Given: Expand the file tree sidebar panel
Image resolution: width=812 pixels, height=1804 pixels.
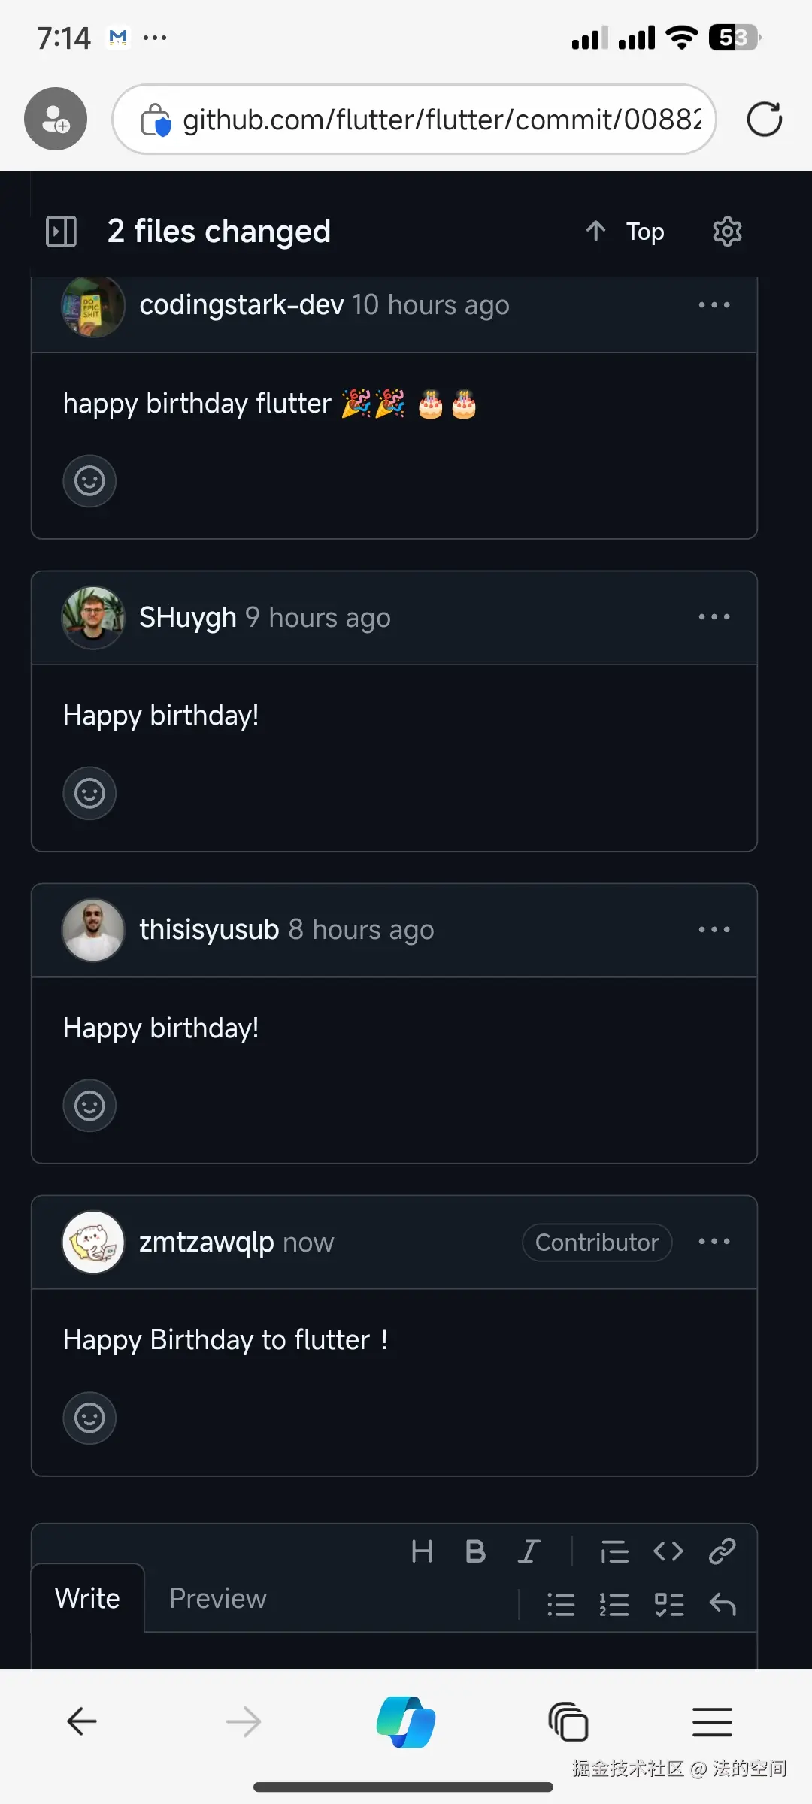Looking at the screenshot, I should coord(61,232).
